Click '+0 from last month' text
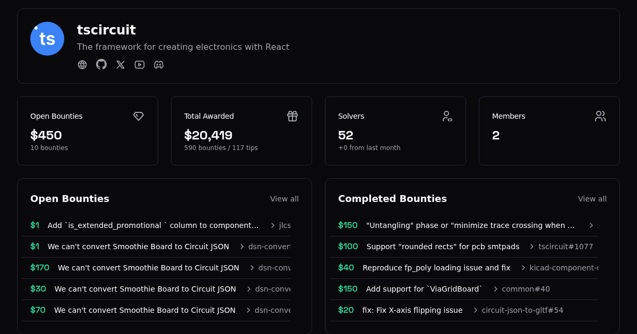637x334 pixels. (x=369, y=148)
